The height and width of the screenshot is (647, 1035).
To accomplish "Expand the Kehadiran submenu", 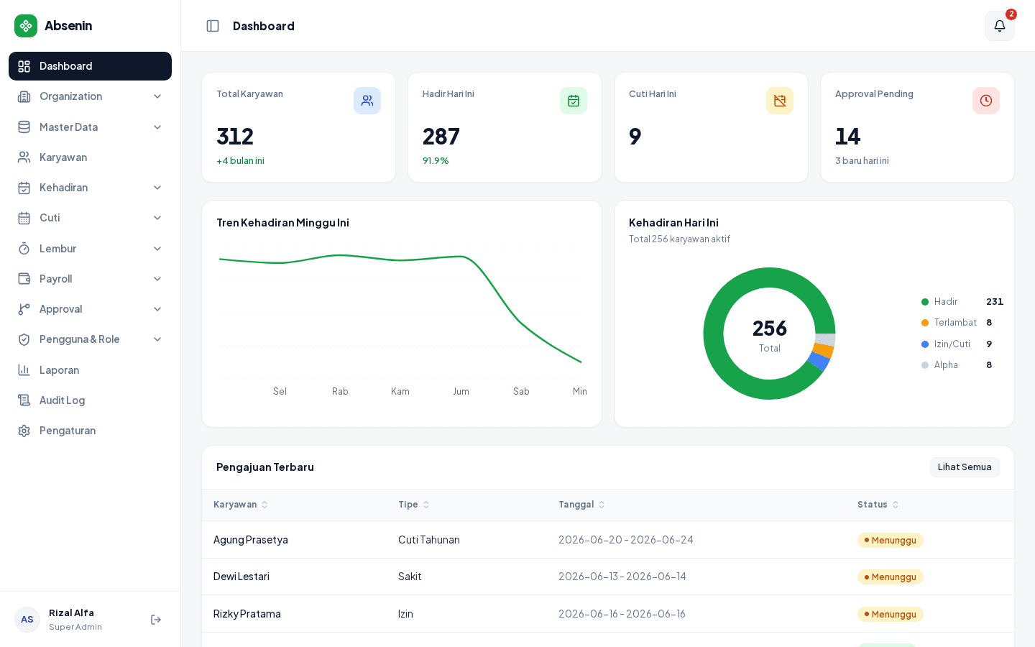I will 90,188.
